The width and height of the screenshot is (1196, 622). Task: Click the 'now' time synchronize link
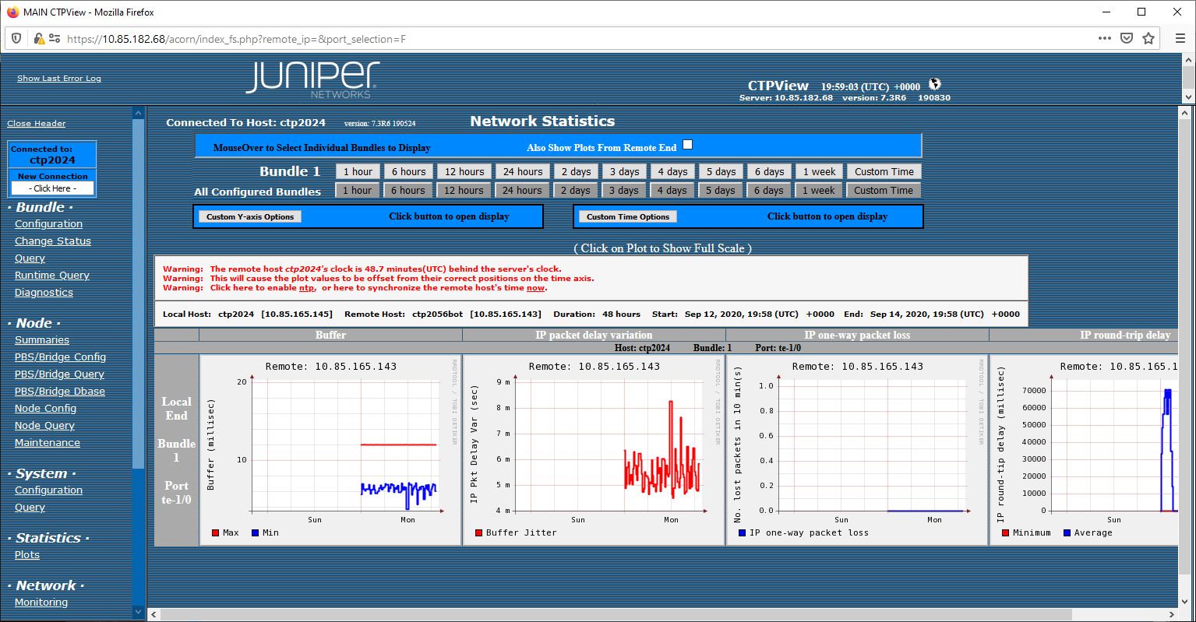pyautogui.click(x=535, y=288)
